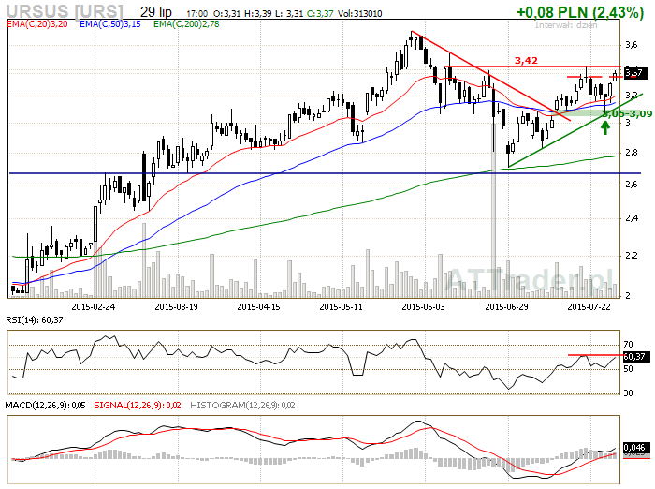Click the Interwał: dzień label
Image resolution: width=655 pixels, height=489 pixels.
pyautogui.click(x=566, y=25)
